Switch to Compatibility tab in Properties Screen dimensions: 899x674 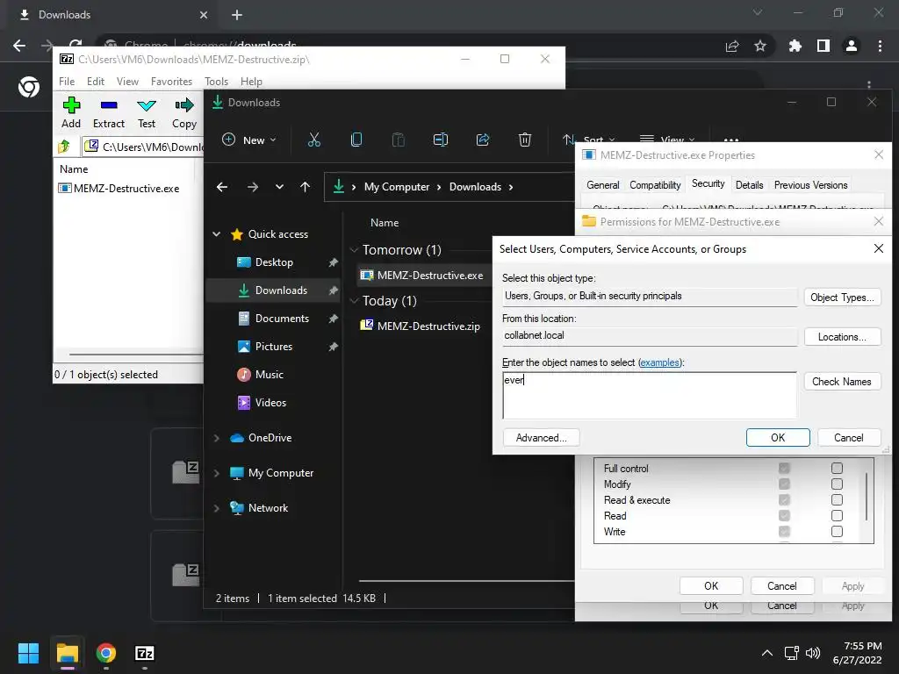(x=655, y=185)
